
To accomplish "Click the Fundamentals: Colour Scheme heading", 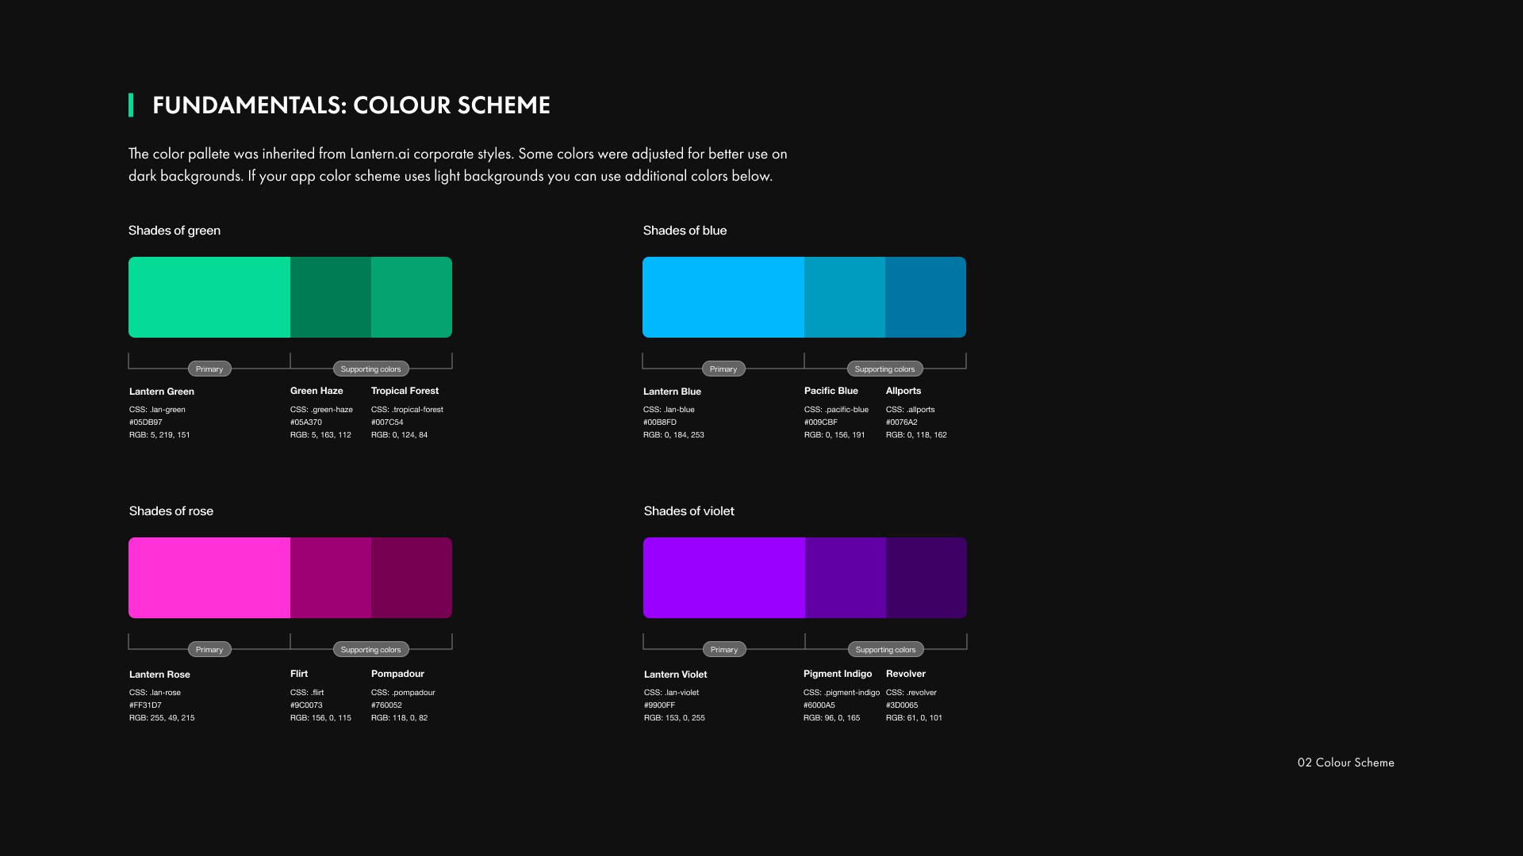I will (351, 105).
